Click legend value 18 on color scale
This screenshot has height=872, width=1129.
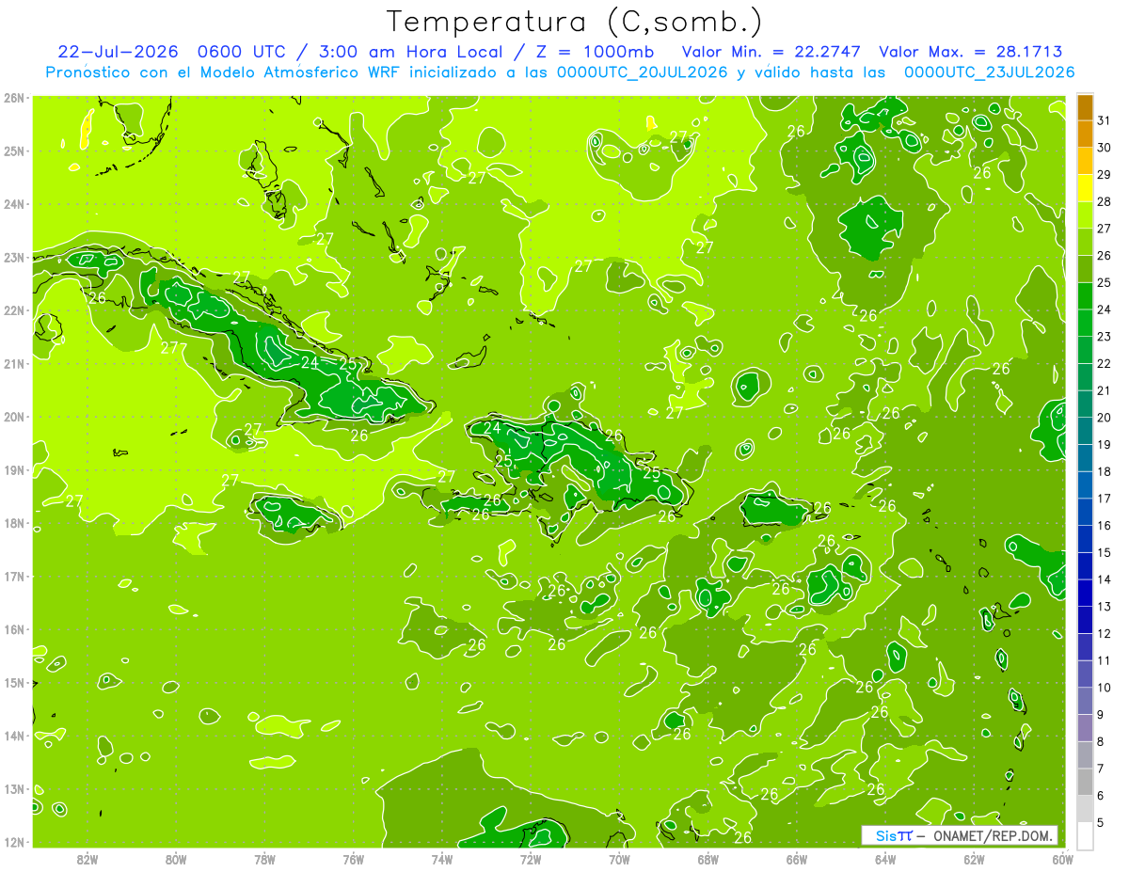(1104, 471)
